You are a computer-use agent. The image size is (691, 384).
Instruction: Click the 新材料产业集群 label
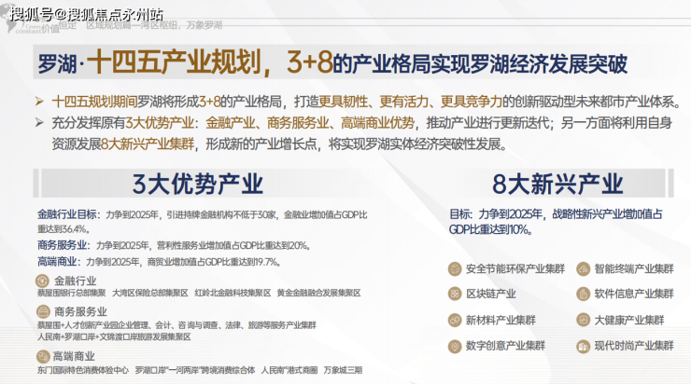tap(501, 321)
